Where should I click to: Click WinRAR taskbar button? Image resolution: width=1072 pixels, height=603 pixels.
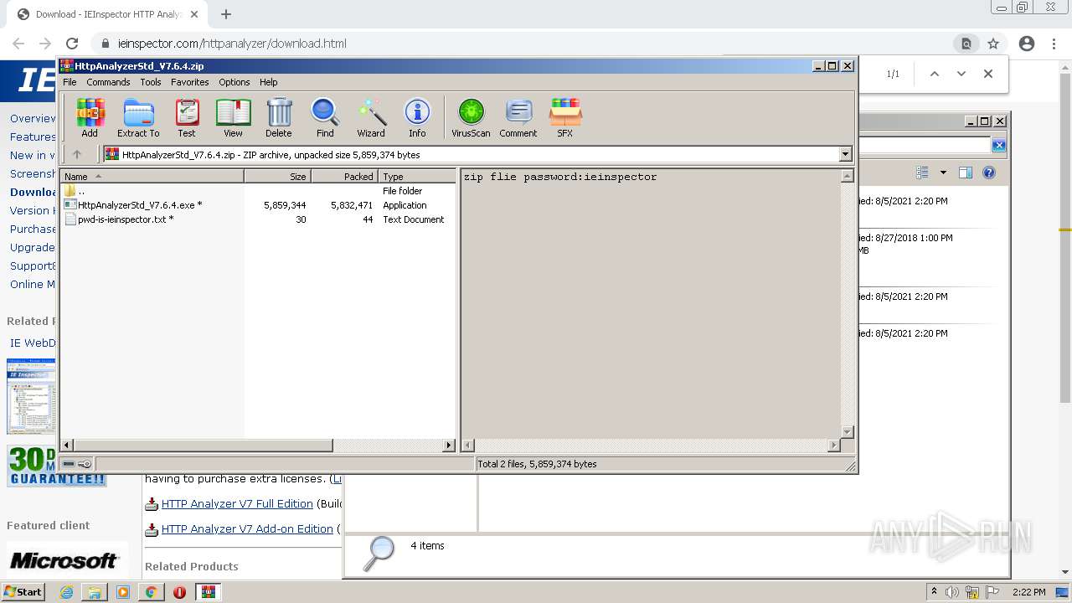[209, 592]
